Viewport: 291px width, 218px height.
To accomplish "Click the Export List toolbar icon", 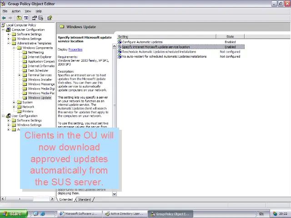I will coord(41,18).
